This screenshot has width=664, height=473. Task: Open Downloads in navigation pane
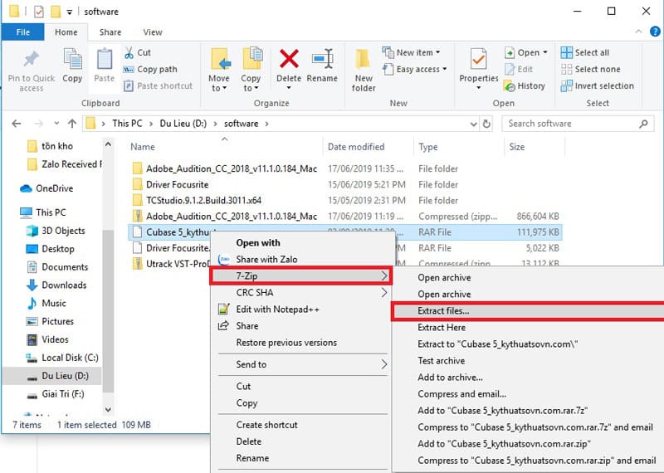[x=56, y=285]
